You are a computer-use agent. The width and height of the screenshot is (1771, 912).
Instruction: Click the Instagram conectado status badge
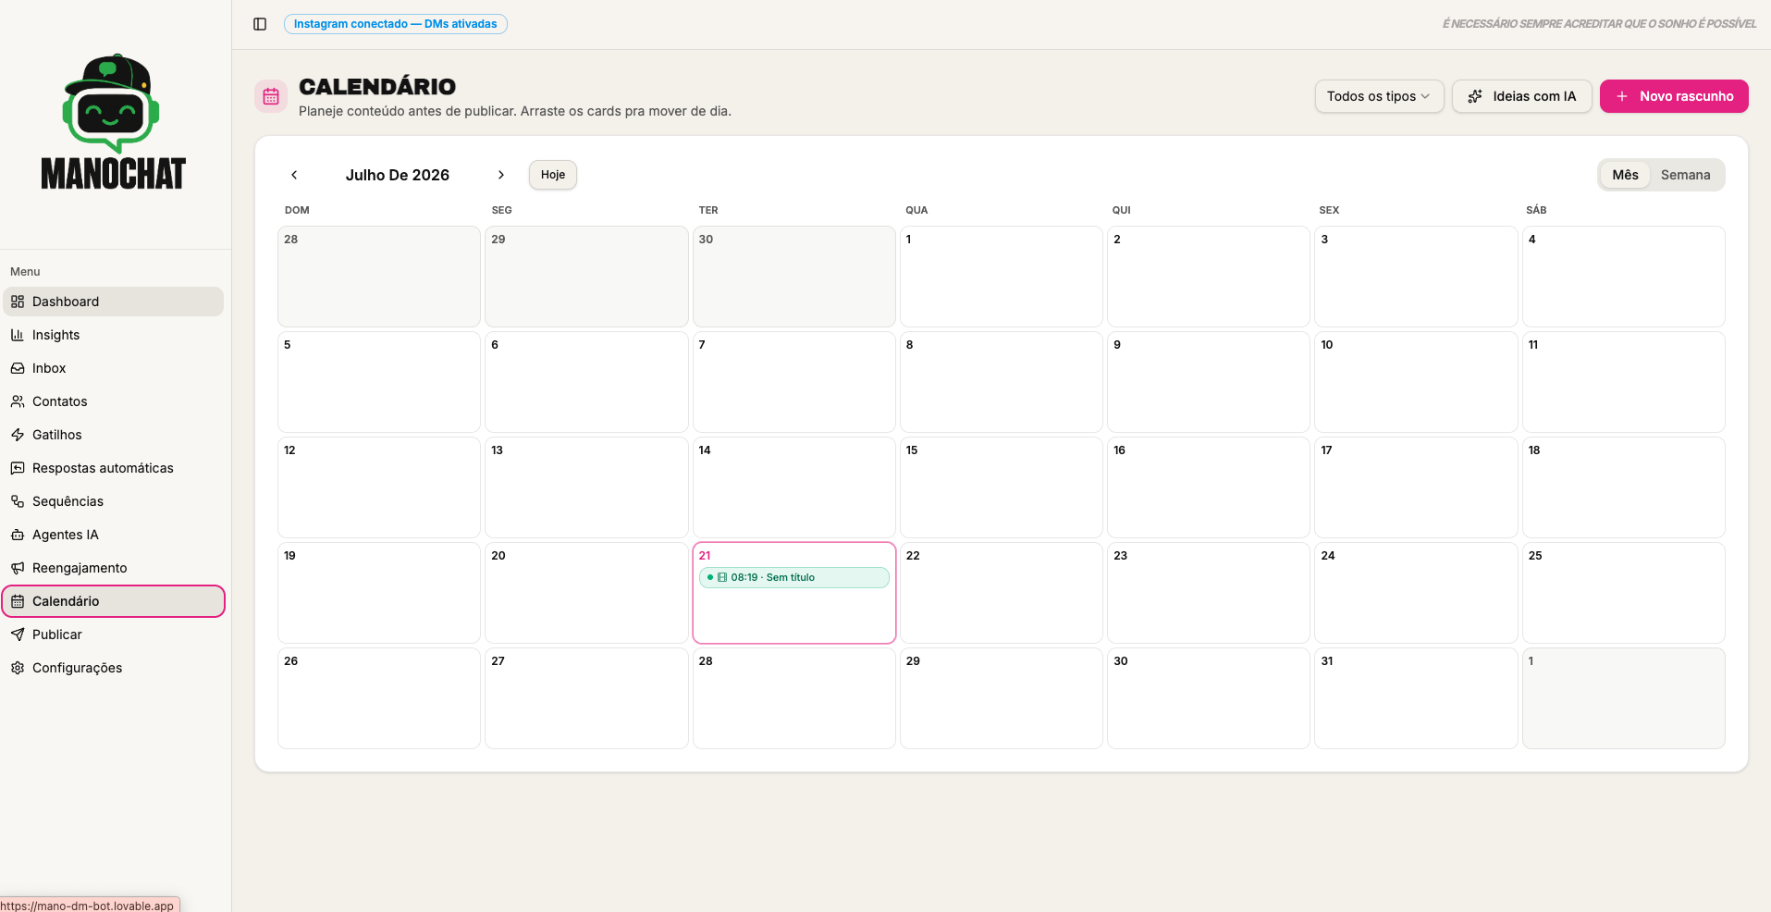(x=396, y=24)
